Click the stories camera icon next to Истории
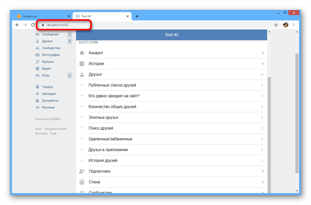 tap(82, 64)
